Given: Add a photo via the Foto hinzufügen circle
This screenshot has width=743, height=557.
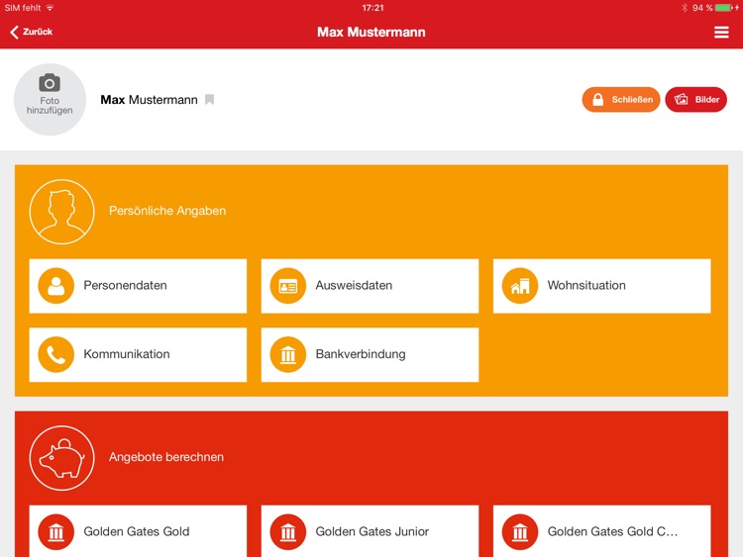Looking at the screenshot, I should 50,99.
